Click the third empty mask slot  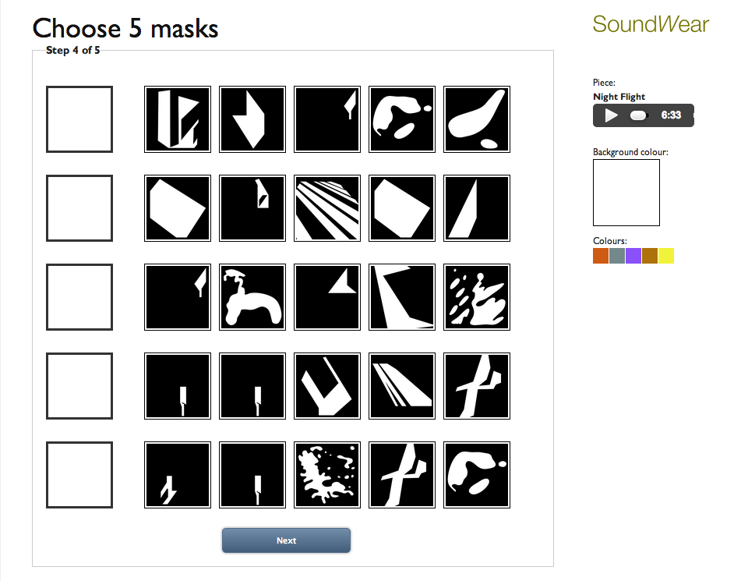tap(79, 297)
